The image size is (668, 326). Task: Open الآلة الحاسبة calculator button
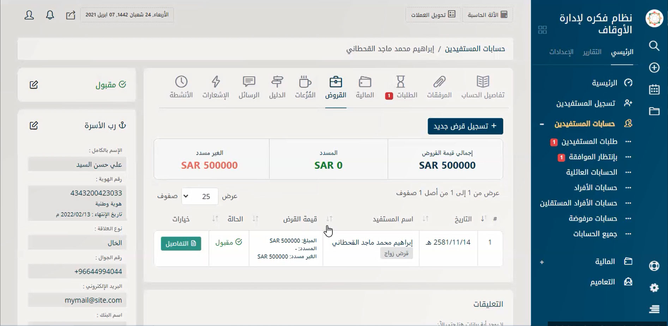[x=487, y=15]
